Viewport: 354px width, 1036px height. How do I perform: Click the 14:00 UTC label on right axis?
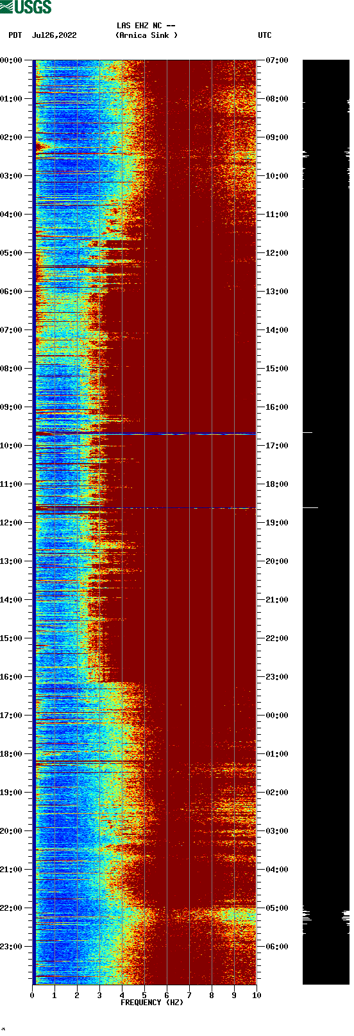[x=277, y=330]
